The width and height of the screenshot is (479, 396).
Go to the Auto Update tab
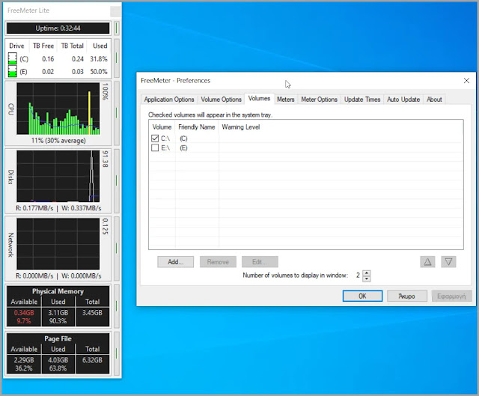coord(403,100)
